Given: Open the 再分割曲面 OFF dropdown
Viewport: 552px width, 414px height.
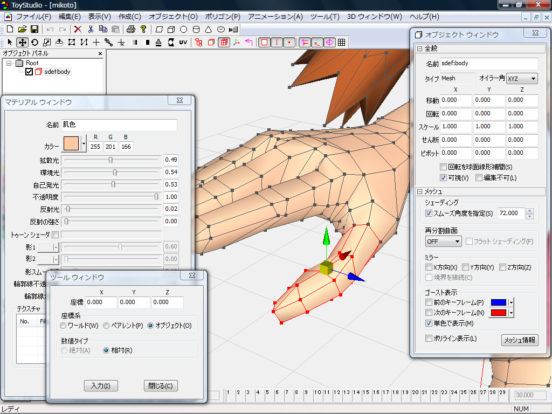Looking at the screenshot, I should pyautogui.click(x=443, y=241).
